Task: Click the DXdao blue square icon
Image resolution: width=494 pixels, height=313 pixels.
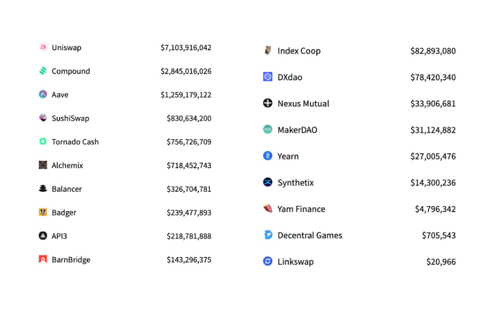Action: click(x=268, y=77)
